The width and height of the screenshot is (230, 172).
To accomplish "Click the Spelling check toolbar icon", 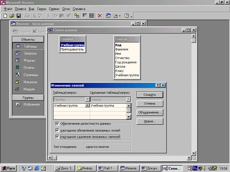I will tap(40, 16).
